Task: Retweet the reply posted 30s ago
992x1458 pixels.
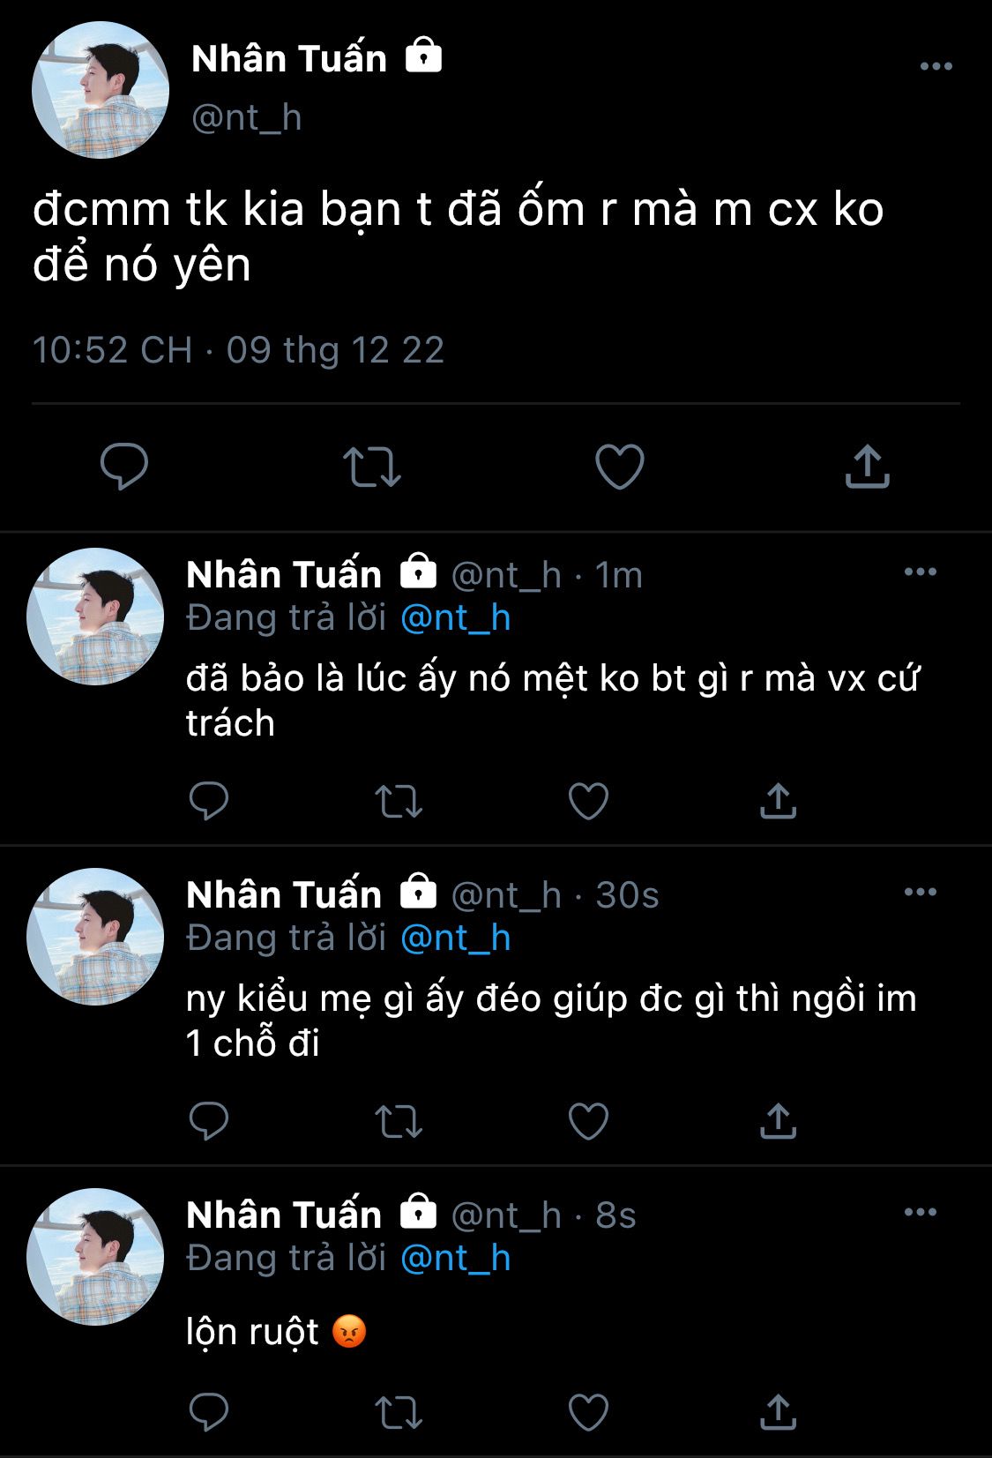Action: (x=399, y=1122)
